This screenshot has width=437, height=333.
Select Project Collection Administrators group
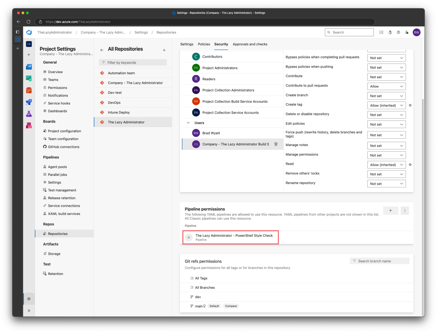click(232, 90)
